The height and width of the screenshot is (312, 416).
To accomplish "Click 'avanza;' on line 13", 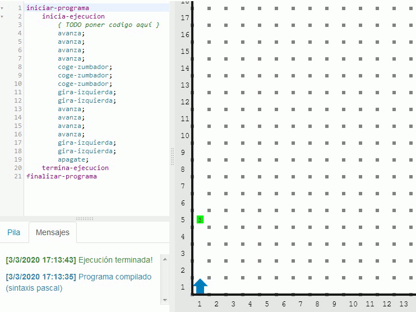I will [71, 109].
